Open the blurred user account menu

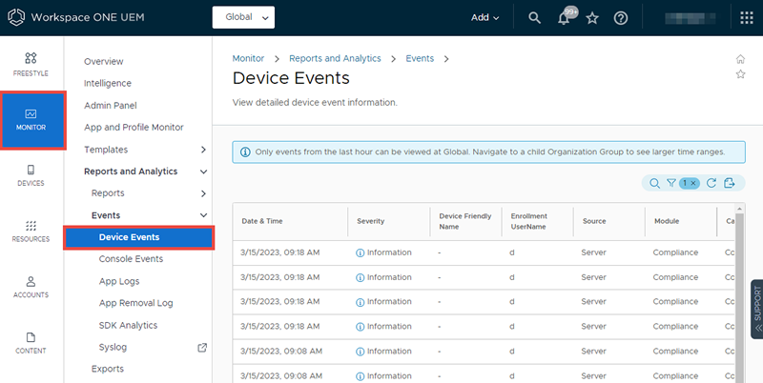pos(690,18)
